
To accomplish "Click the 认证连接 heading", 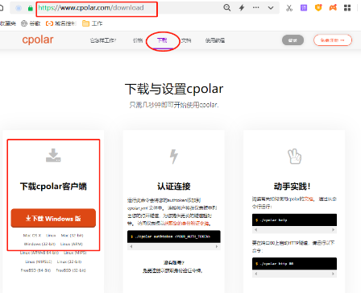I will pyautogui.click(x=173, y=186).
